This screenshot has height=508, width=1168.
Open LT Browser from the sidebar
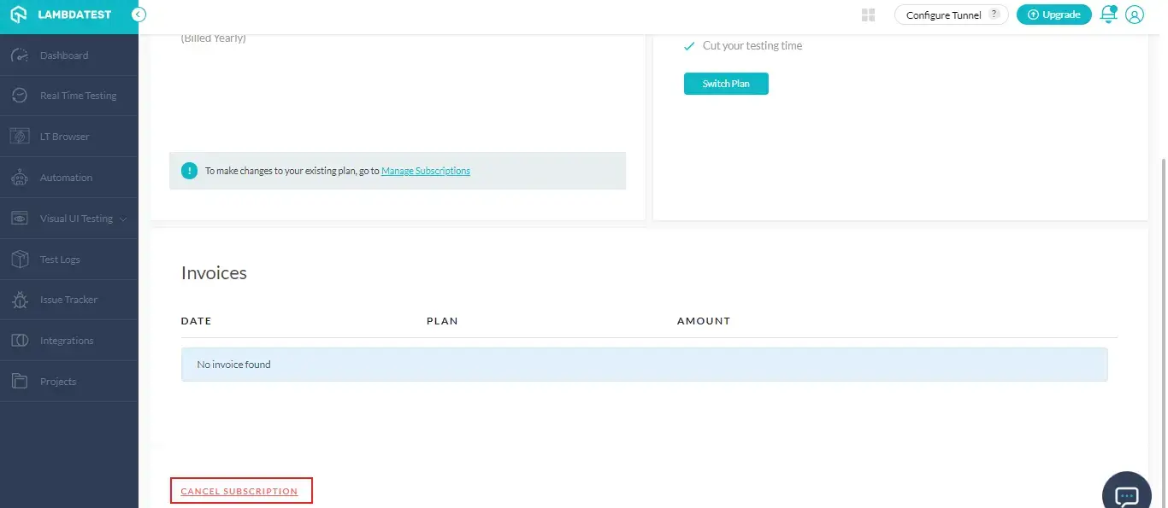[x=64, y=136]
